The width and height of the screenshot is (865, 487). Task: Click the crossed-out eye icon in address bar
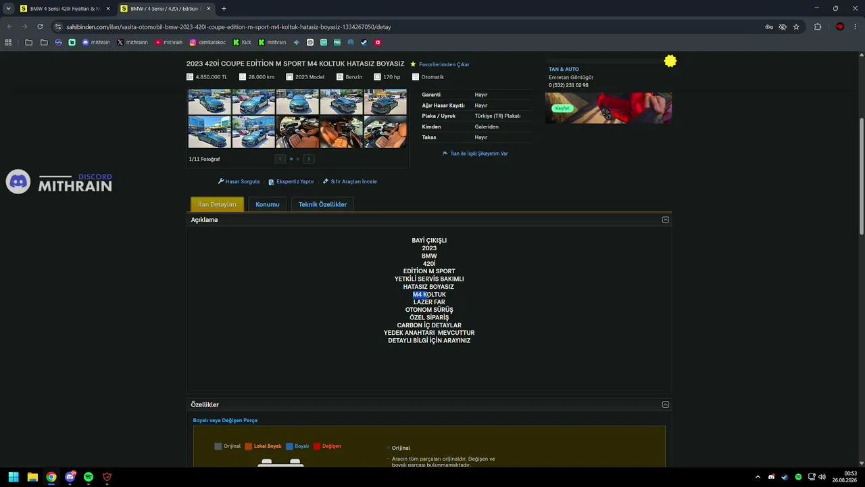click(x=783, y=27)
